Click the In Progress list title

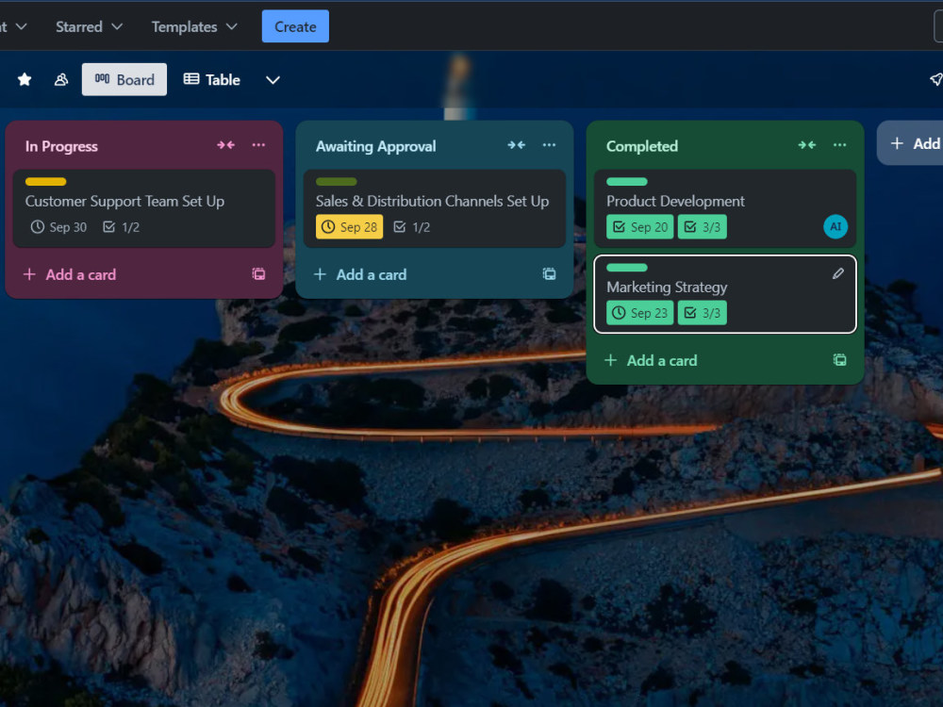(x=61, y=146)
